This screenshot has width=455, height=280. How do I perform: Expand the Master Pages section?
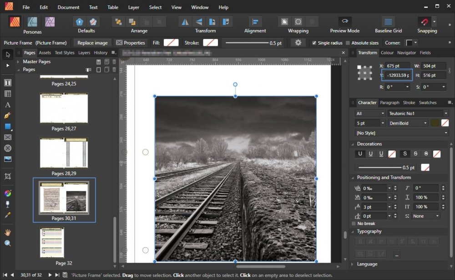point(18,62)
